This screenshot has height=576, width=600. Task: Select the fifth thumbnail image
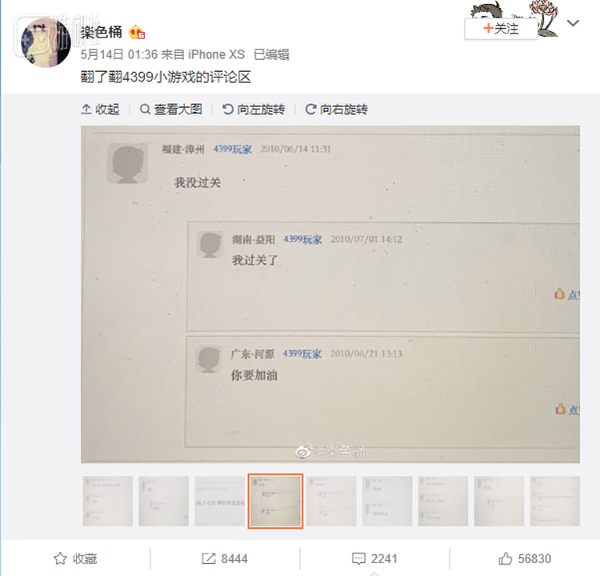tap(331, 501)
